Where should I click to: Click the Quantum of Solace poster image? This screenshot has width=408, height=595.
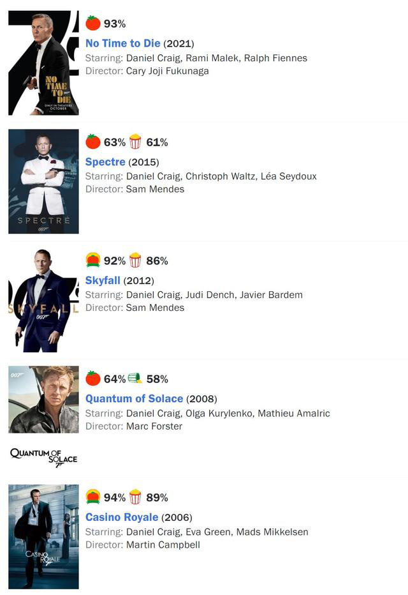[43, 400]
